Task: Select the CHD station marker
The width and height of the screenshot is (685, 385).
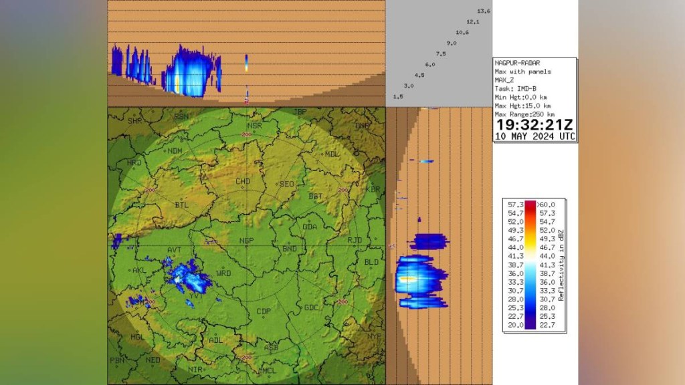Action: point(243,182)
